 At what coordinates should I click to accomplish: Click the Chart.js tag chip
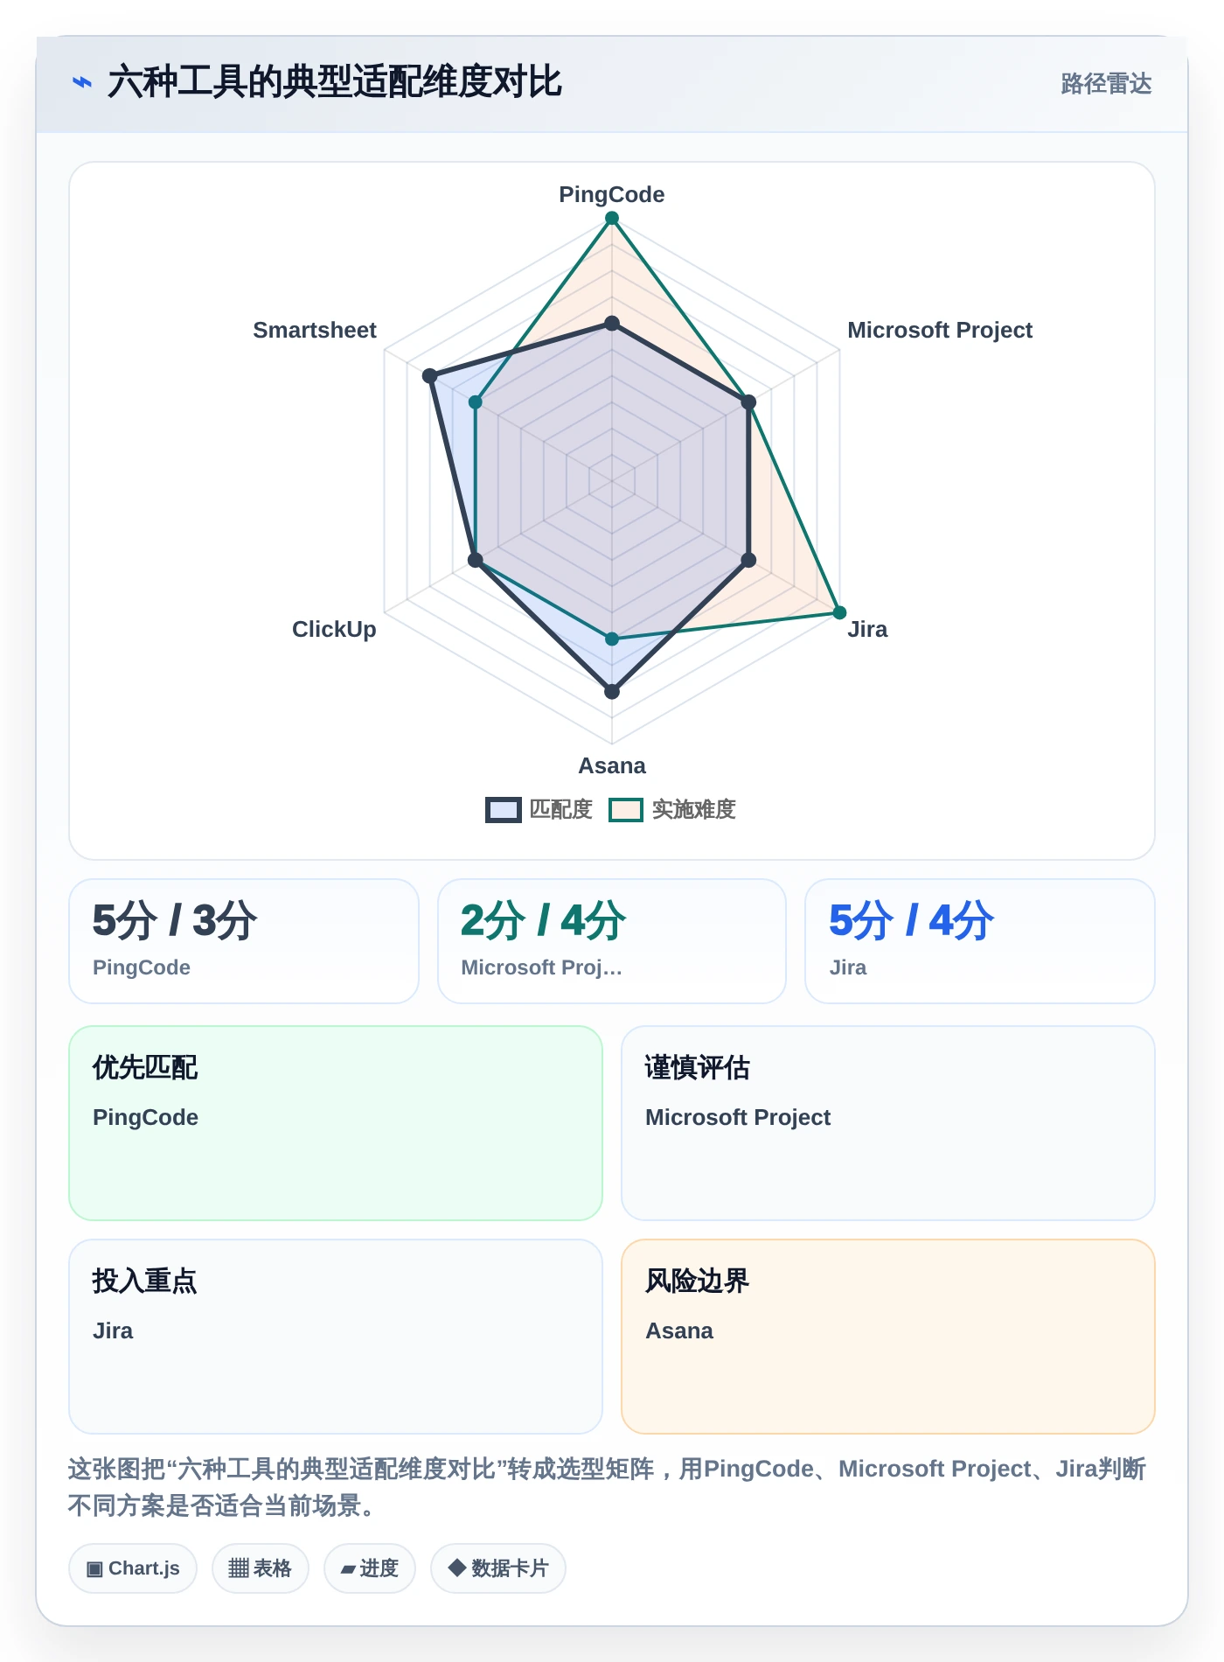(133, 1568)
